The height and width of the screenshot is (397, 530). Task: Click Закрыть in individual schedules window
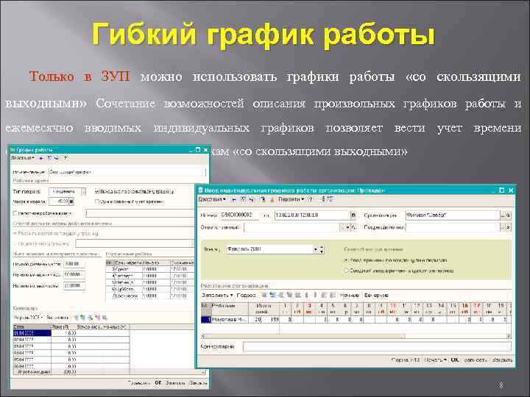click(x=502, y=360)
